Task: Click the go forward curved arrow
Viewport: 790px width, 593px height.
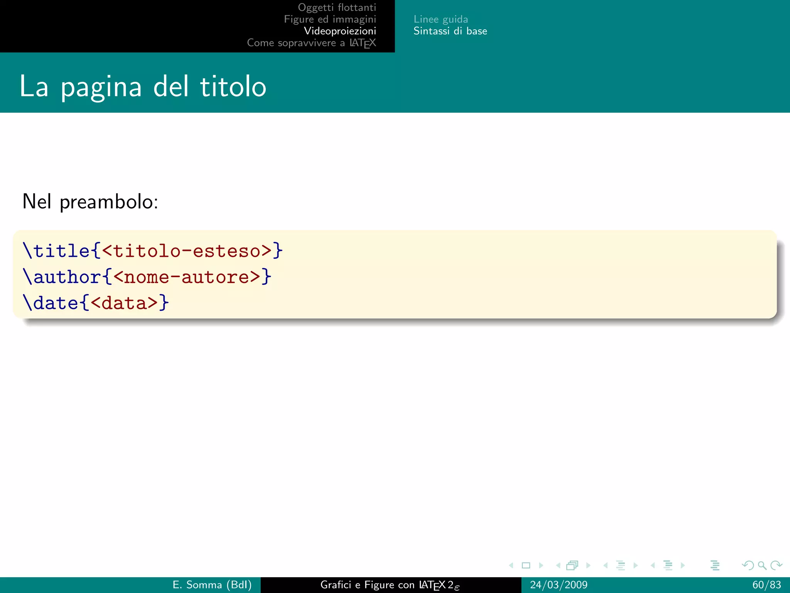Action: 776,566
